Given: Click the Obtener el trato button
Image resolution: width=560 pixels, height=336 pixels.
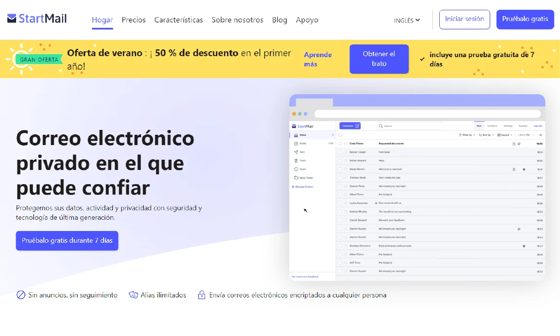Looking at the screenshot, I should 379,59.
